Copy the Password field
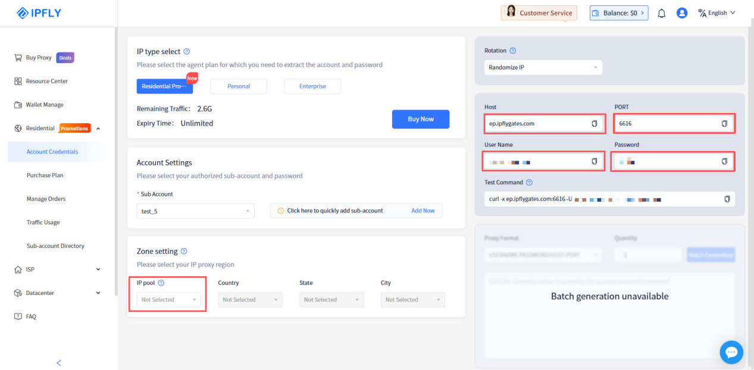 point(724,161)
